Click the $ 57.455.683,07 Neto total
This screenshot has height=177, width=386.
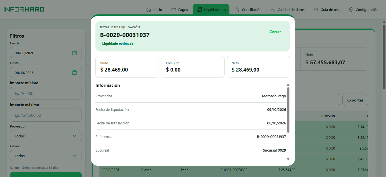coord(325,62)
